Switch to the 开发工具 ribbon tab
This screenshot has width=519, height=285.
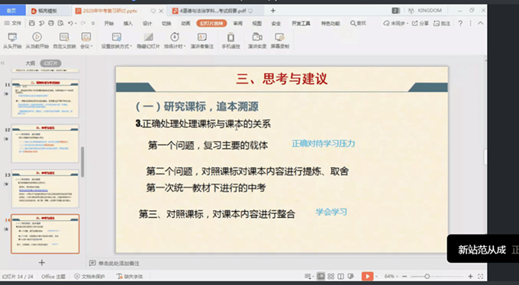coord(301,23)
